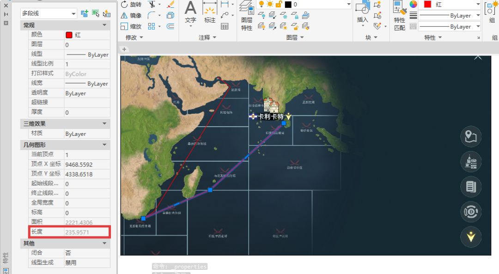This screenshot has height=274, width=499.
Task: Click the yellow ship marker round button
Action: (x=471, y=237)
